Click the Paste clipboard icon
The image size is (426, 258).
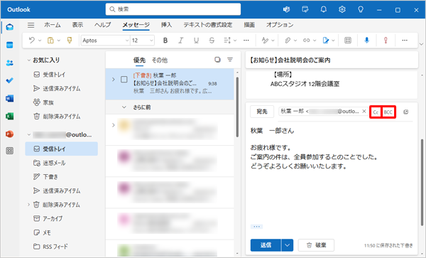(x=50, y=41)
